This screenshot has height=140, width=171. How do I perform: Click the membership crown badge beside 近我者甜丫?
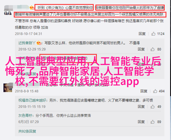[x=39, y=43]
